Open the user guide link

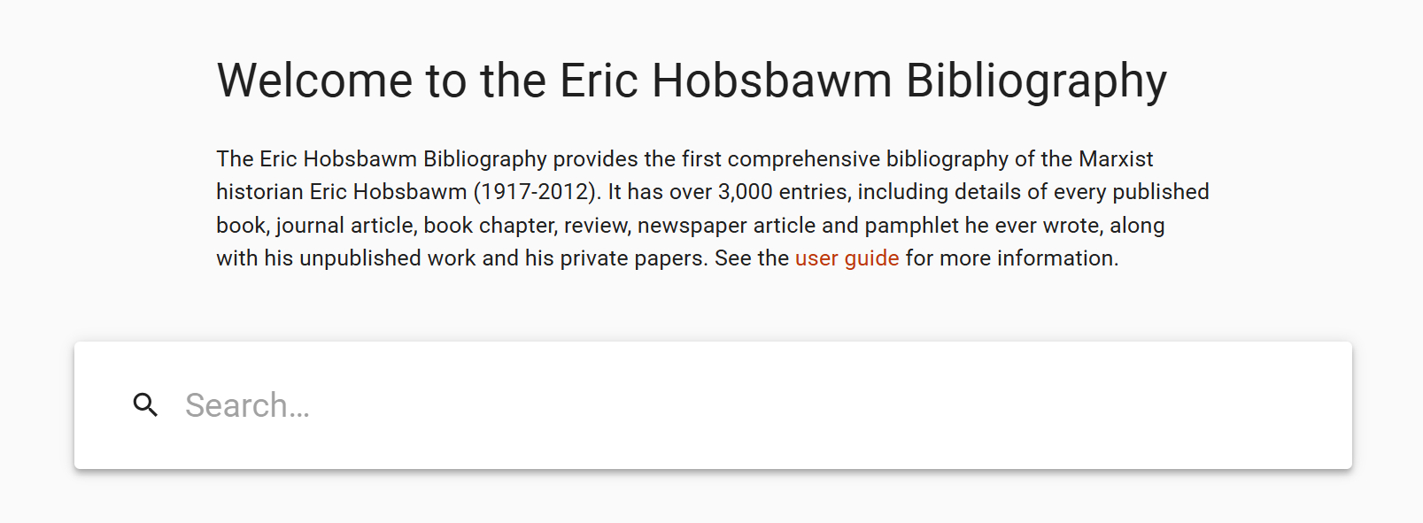[847, 258]
